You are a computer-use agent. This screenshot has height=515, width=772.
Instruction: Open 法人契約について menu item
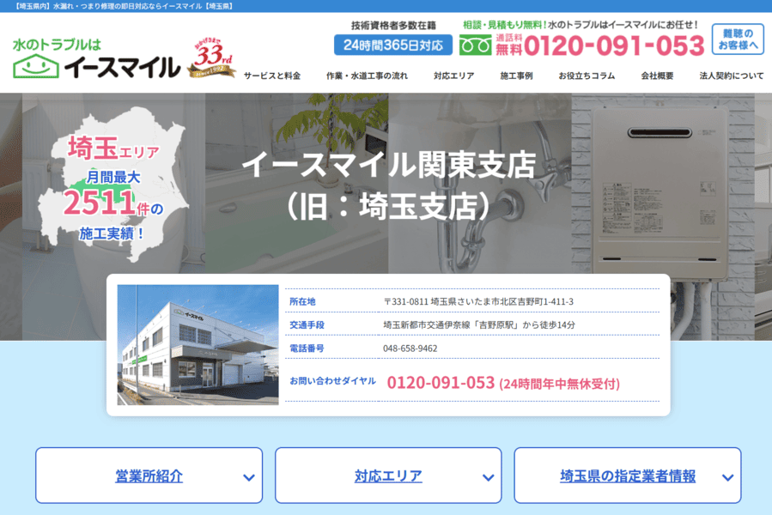(x=731, y=76)
